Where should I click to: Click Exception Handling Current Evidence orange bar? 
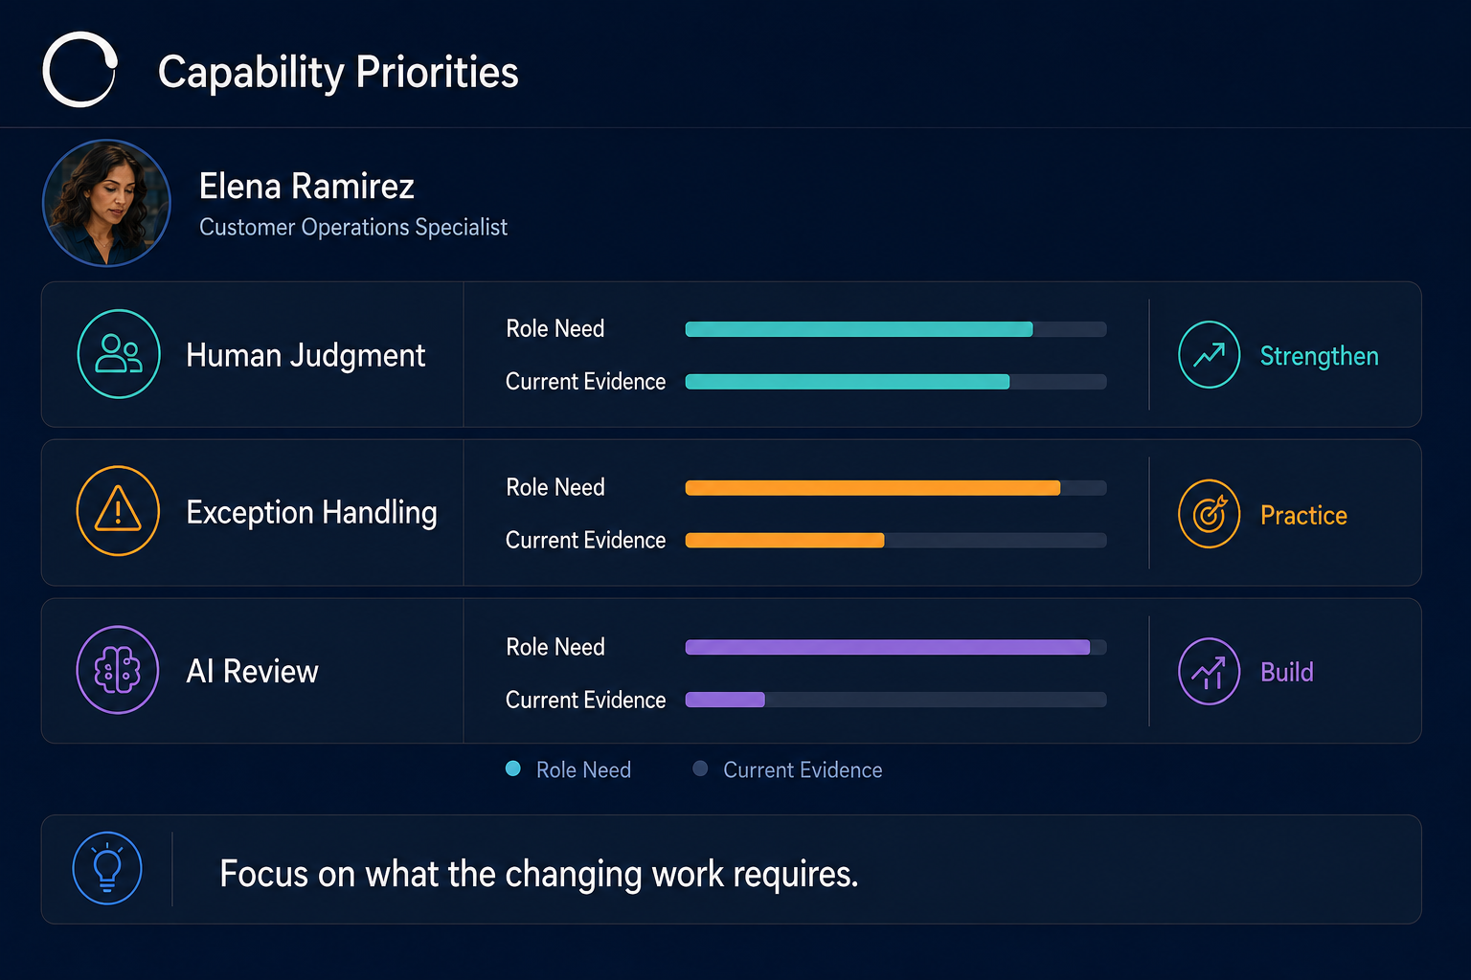point(784,541)
